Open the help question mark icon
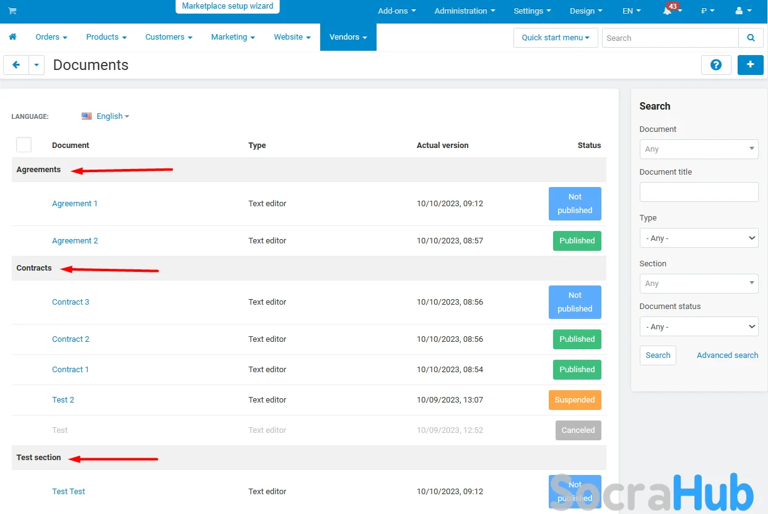The height and width of the screenshot is (514, 768). 716,65
